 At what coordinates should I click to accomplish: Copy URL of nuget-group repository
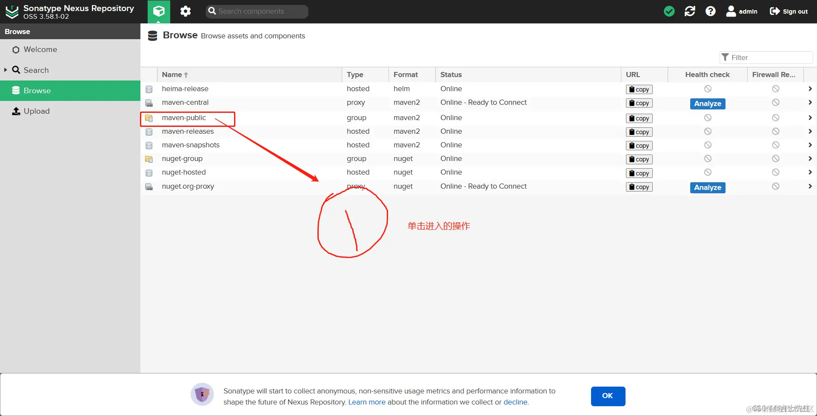tap(639, 159)
